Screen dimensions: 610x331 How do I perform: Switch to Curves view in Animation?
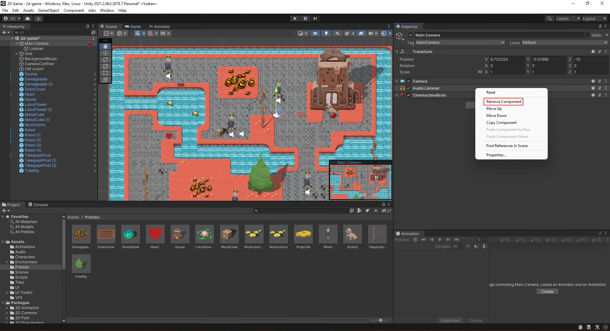coord(476,320)
